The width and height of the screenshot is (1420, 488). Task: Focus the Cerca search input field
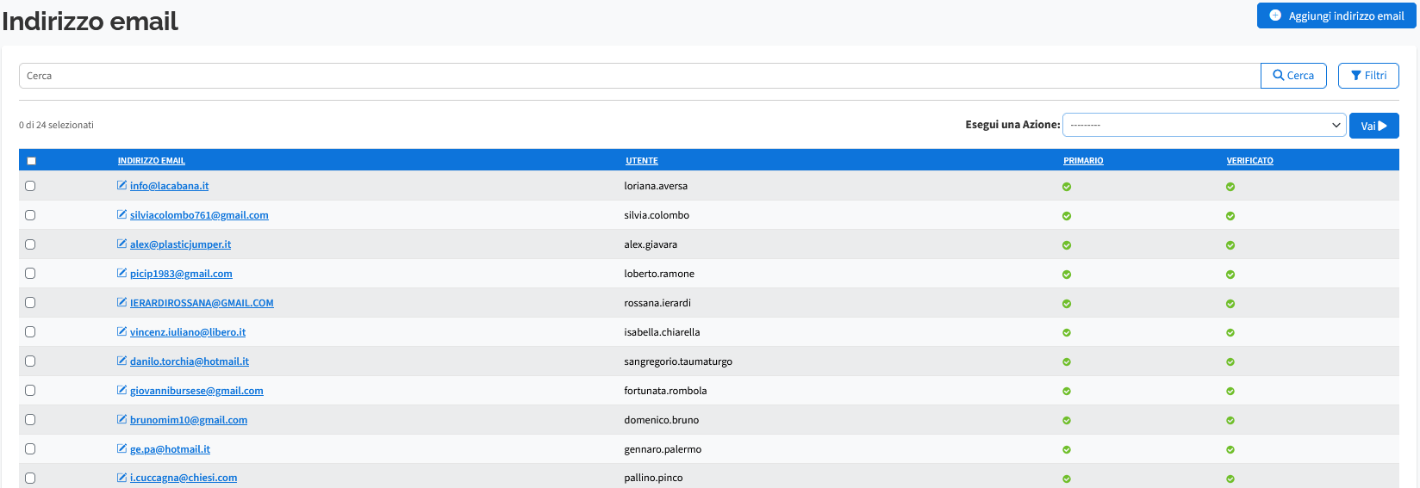[x=639, y=76]
